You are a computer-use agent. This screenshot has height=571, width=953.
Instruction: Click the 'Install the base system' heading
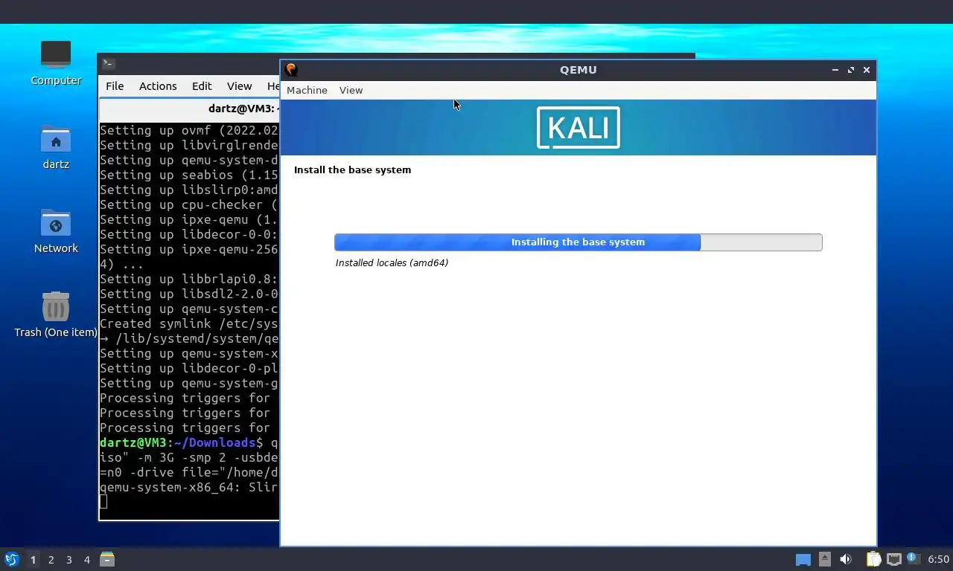coord(352,170)
